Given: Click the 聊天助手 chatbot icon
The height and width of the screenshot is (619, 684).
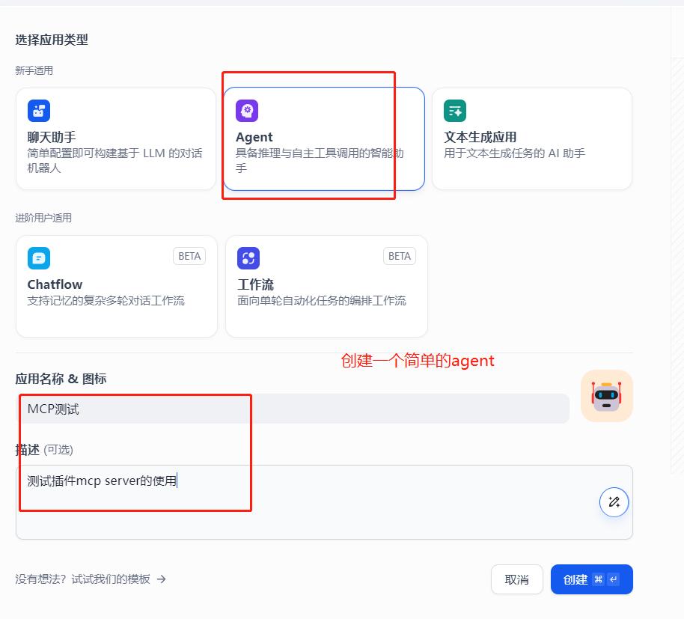Looking at the screenshot, I should pyautogui.click(x=39, y=111).
